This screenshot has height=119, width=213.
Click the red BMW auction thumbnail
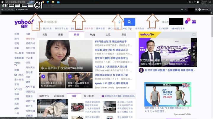(x=78, y=108)
